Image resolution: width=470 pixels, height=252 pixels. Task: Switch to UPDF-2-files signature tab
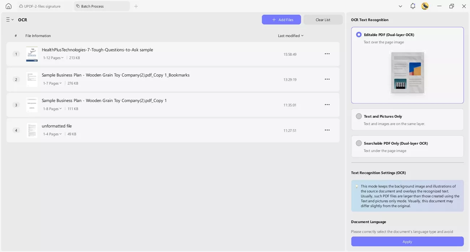(40, 6)
